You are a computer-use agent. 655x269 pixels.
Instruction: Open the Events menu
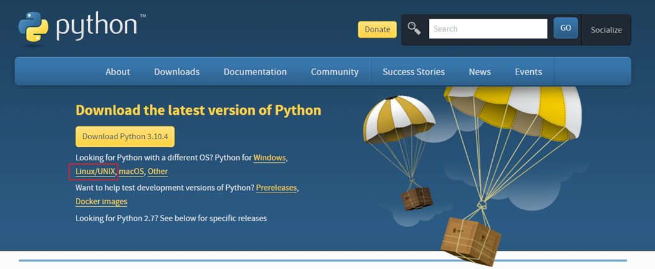(528, 72)
